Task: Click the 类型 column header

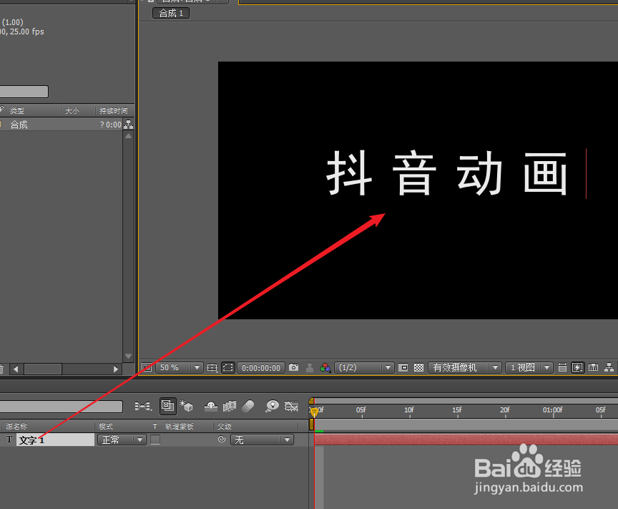Action: [17, 111]
